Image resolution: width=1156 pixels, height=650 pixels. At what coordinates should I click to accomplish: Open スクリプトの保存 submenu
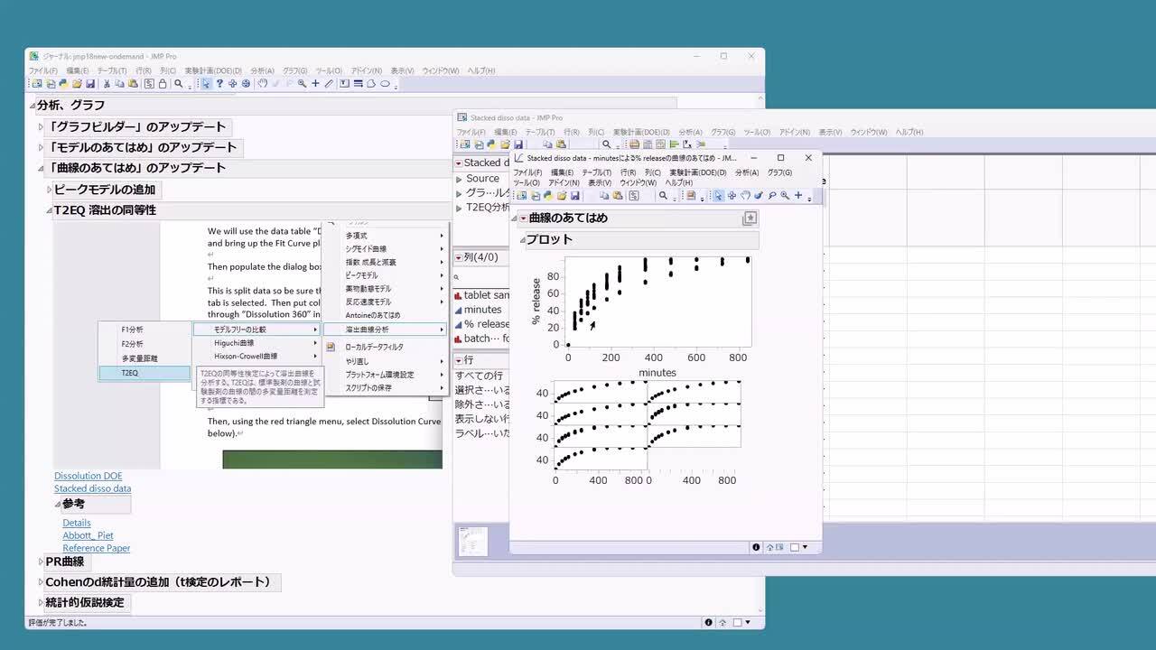(385, 388)
